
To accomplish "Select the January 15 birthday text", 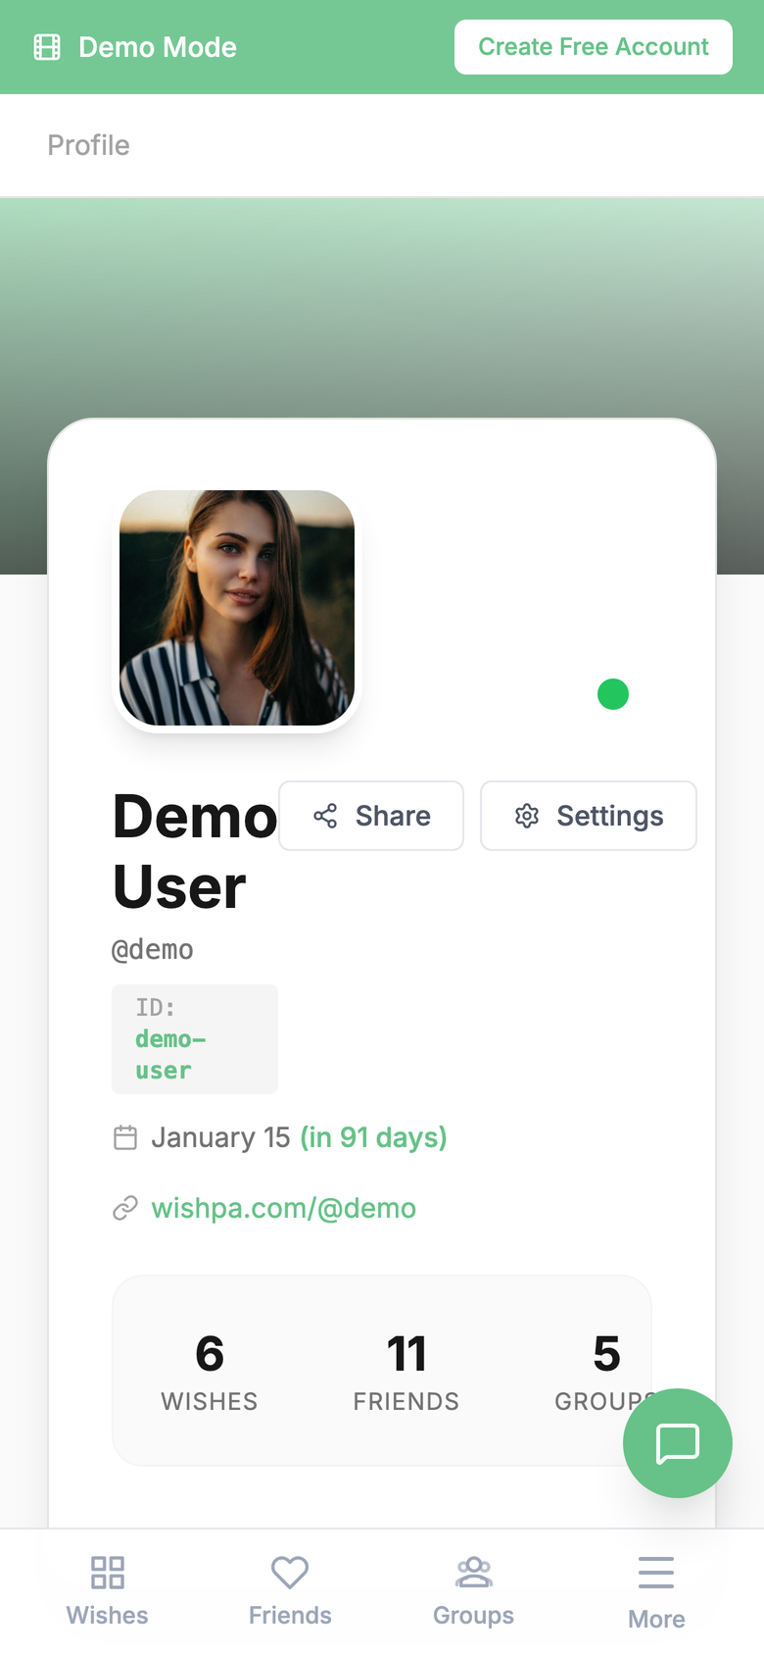I will coord(220,1137).
